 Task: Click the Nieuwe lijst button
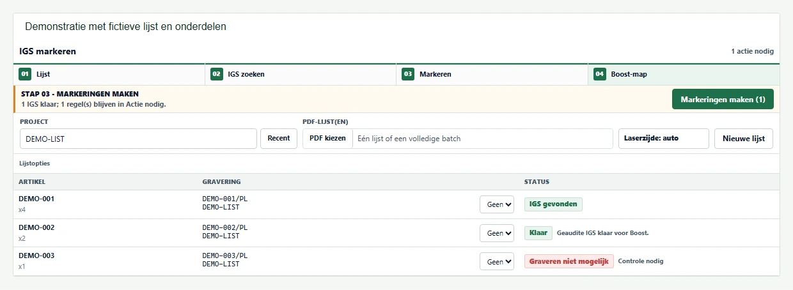coord(744,139)
